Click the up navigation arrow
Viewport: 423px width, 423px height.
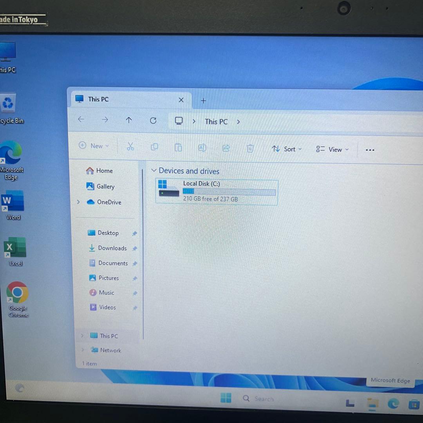(x=129, y=120)
